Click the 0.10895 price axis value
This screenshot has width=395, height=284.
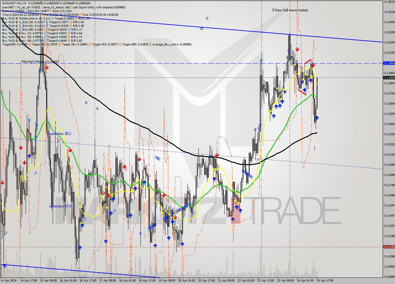390,277
